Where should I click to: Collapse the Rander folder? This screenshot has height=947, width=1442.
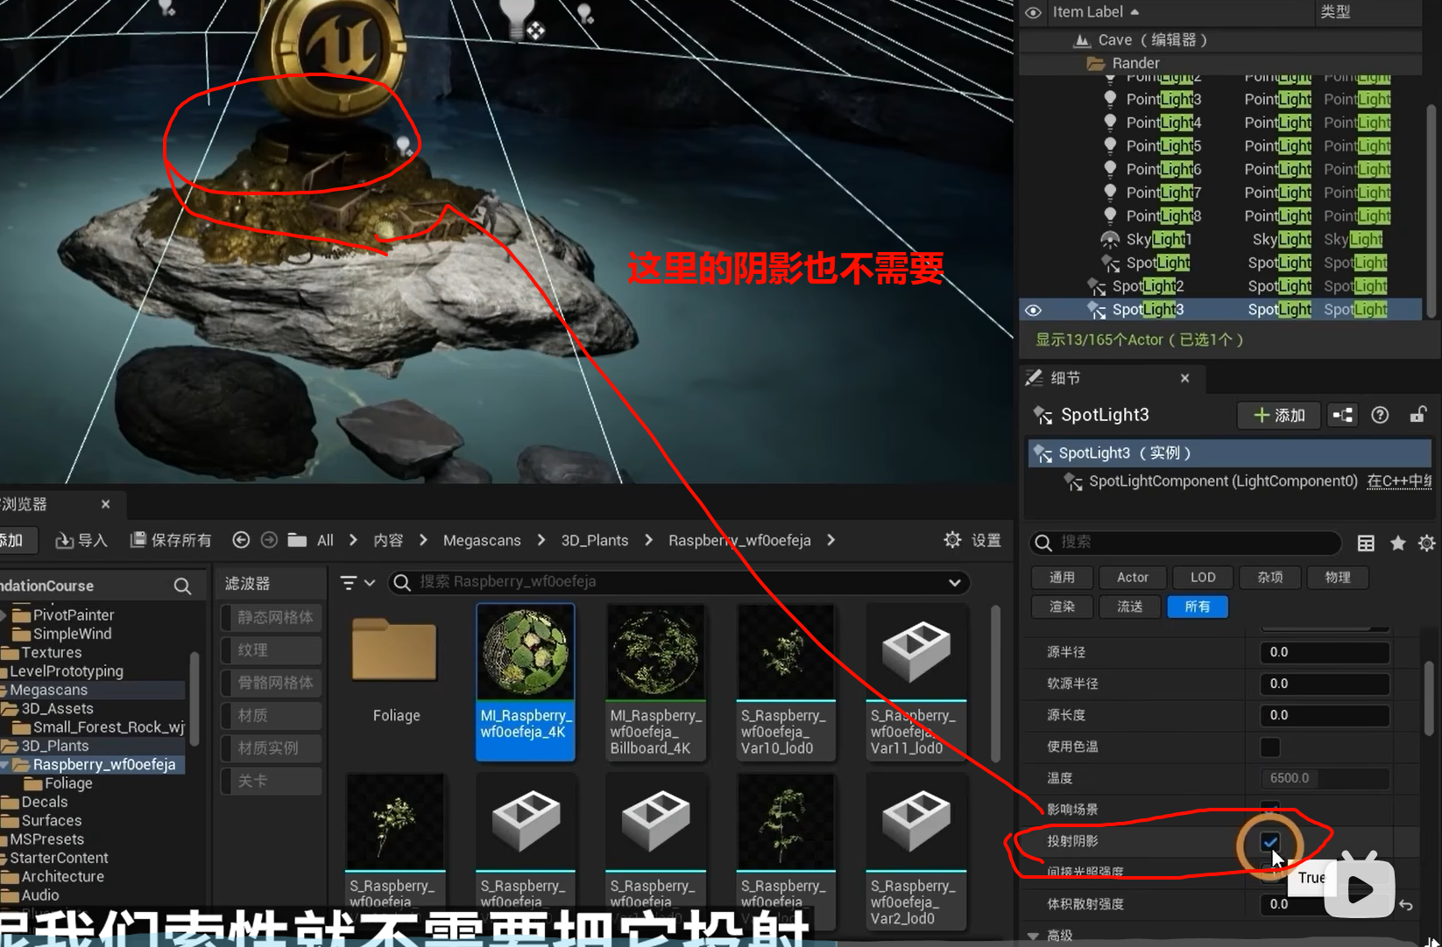(1095, 63)
